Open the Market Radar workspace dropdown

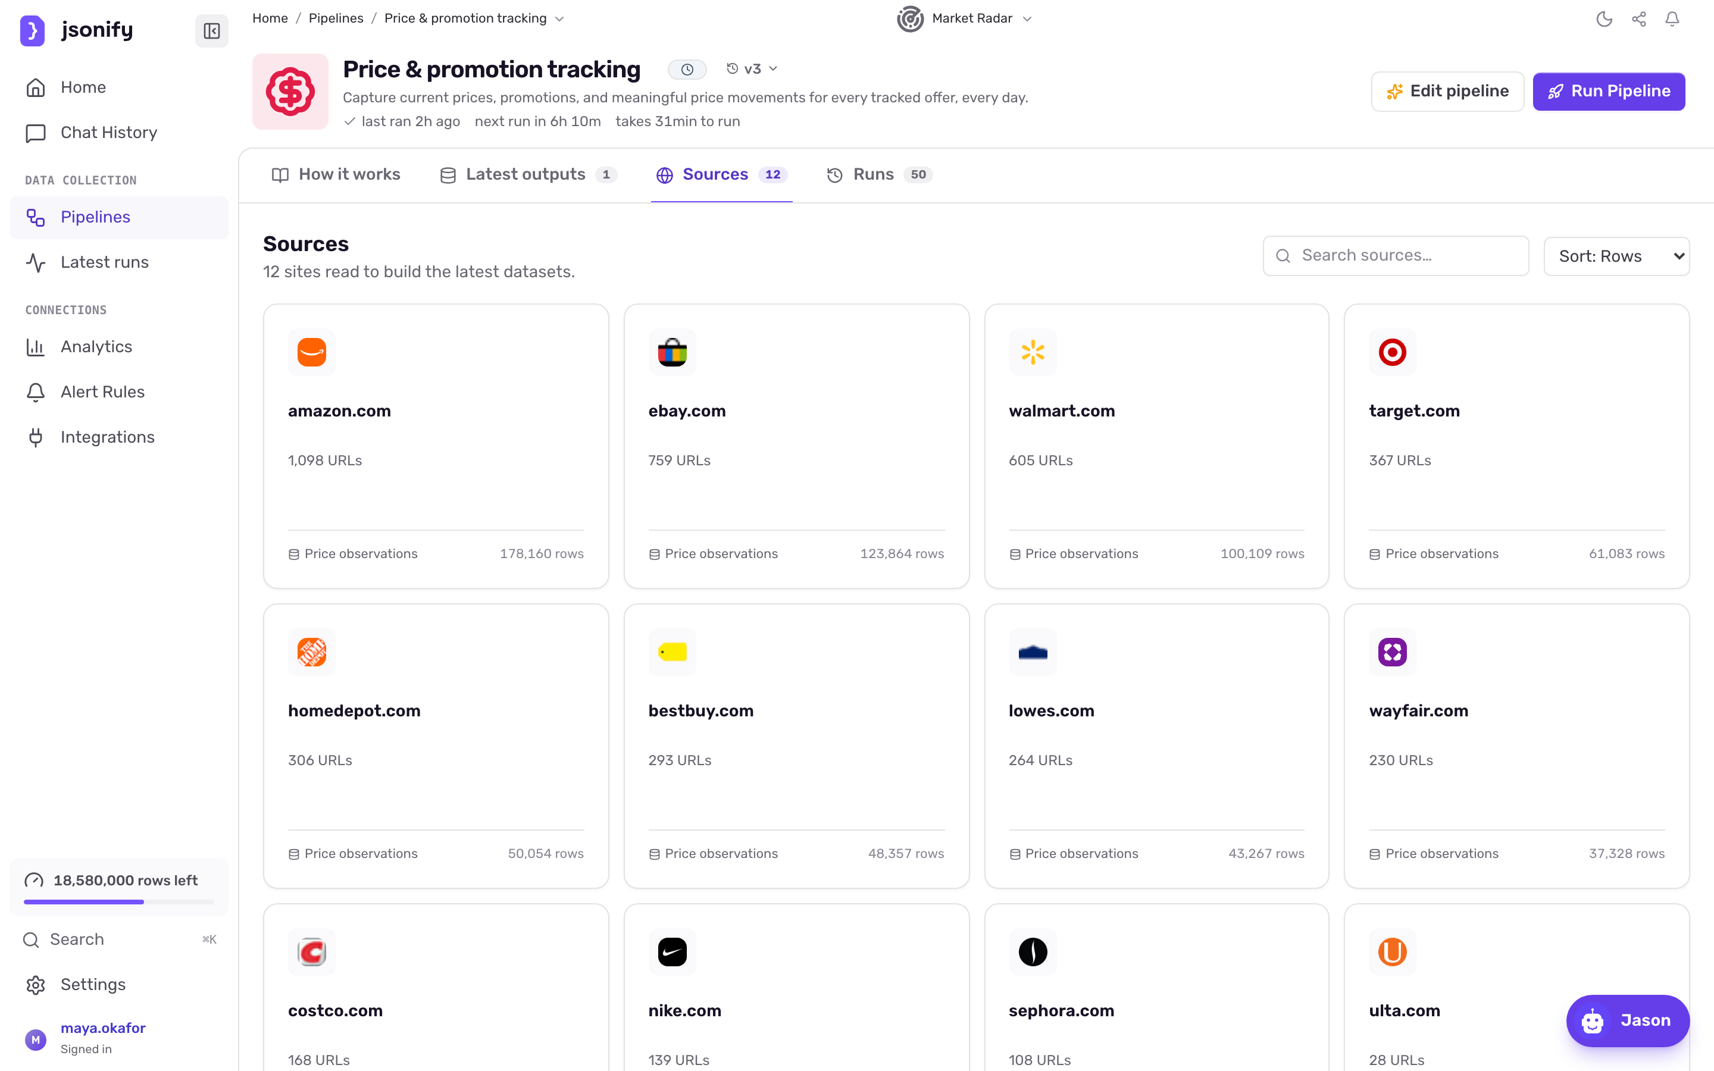click(x=965, y=18)
